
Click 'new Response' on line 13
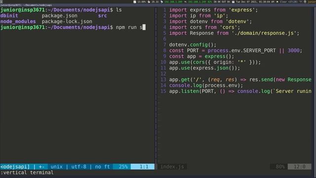pos(293,80)
